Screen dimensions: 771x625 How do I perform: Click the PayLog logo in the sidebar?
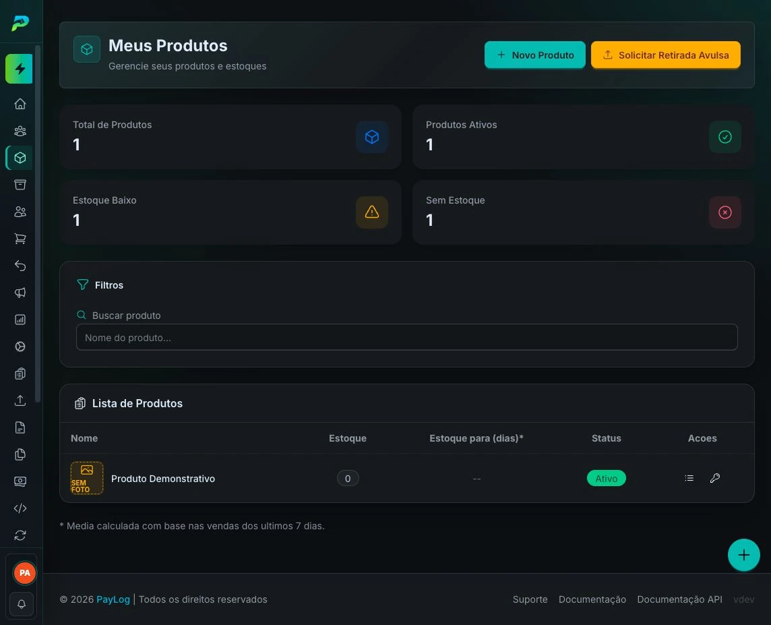point(20,23)
